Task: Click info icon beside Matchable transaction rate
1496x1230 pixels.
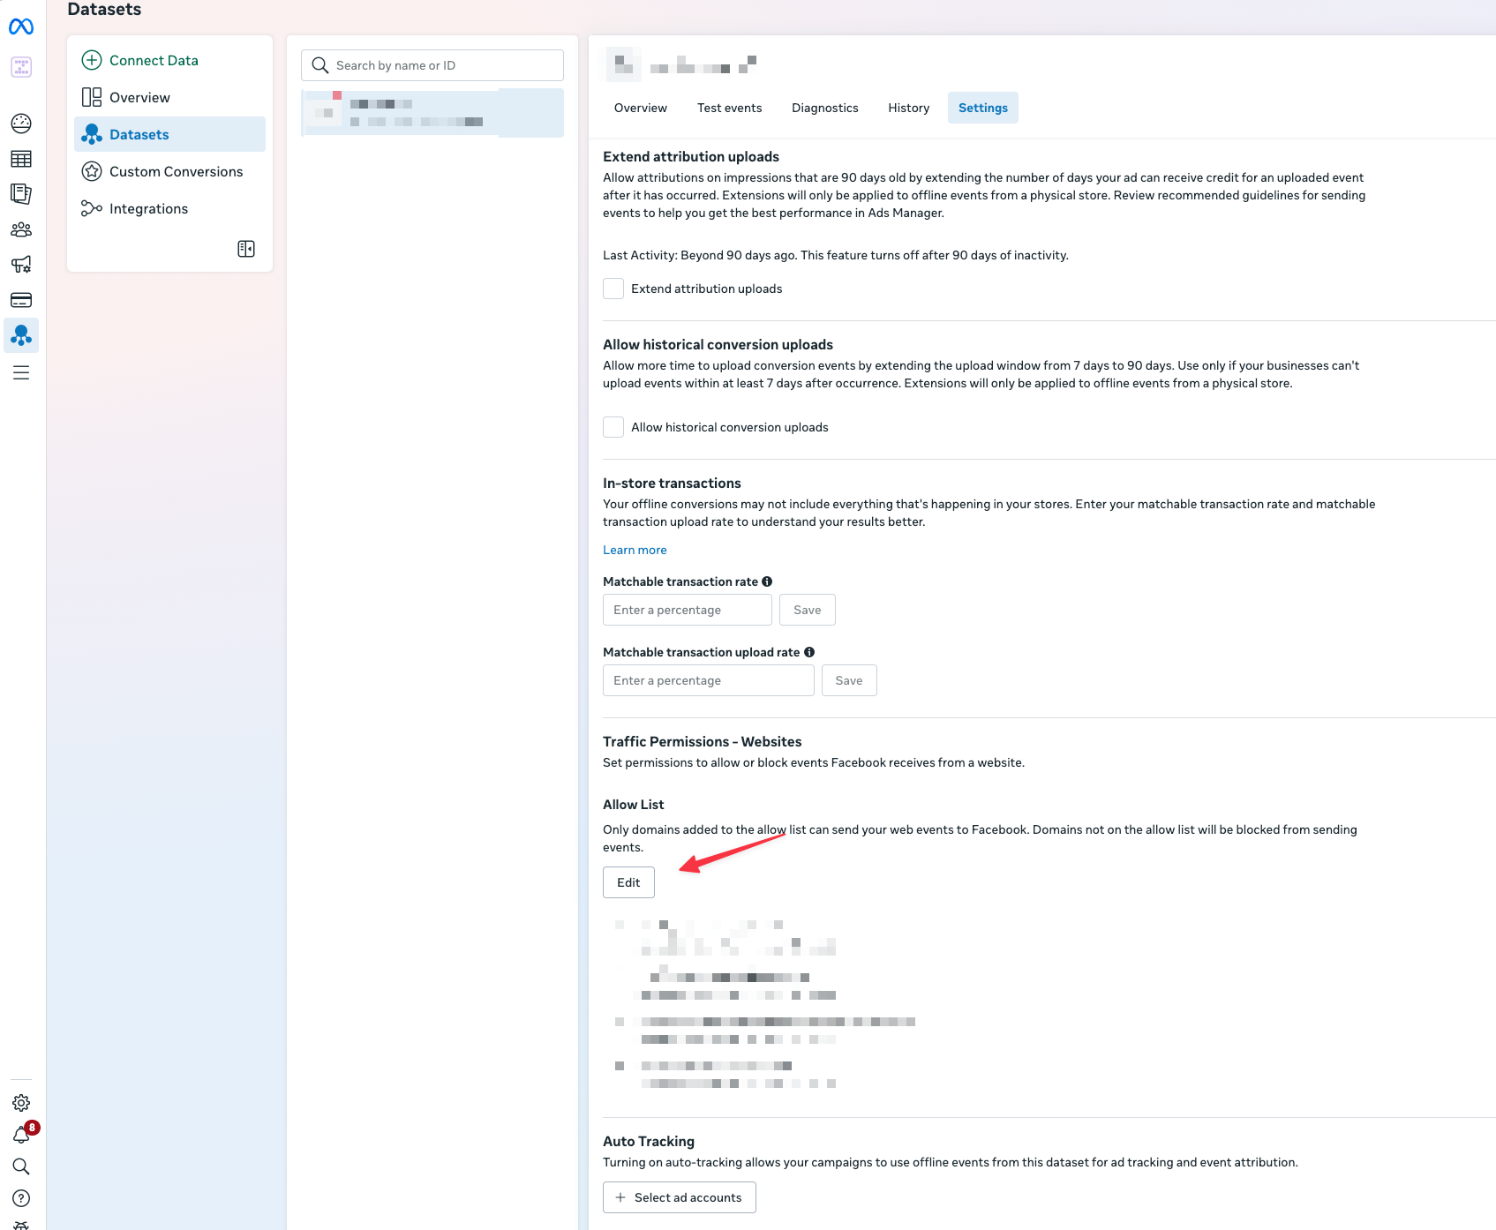Action: [x=767, y=581]
